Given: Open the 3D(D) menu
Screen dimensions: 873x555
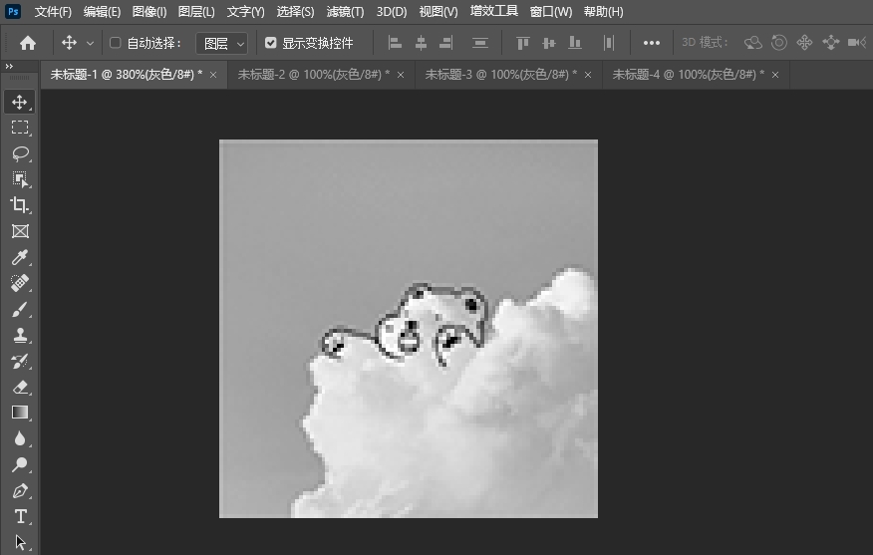Looking at the screenshot, I should [x=392, y=12].
